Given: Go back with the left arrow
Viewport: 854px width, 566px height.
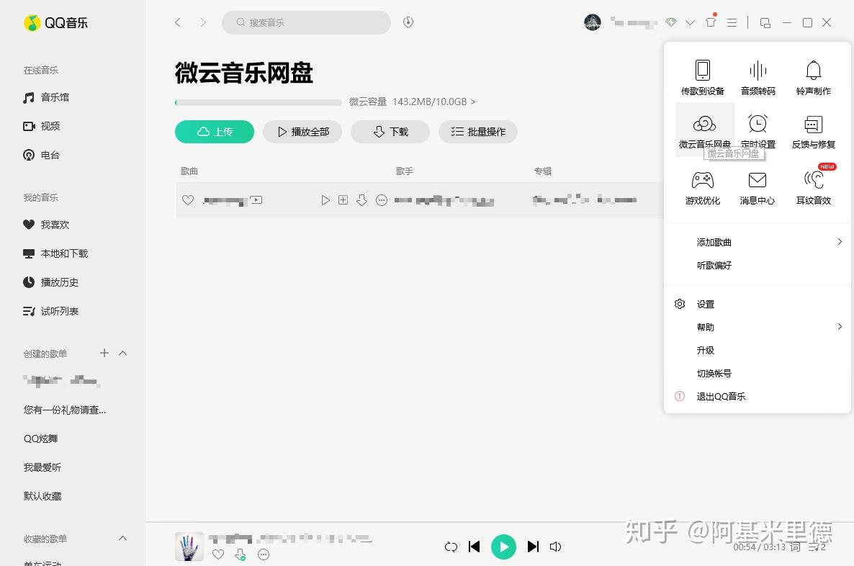Looking at the screenshot, I should click(x=178, y=22).
